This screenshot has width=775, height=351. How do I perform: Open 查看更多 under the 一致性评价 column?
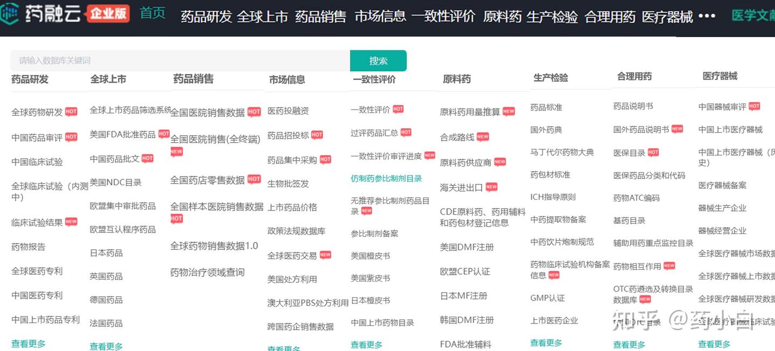366,345
